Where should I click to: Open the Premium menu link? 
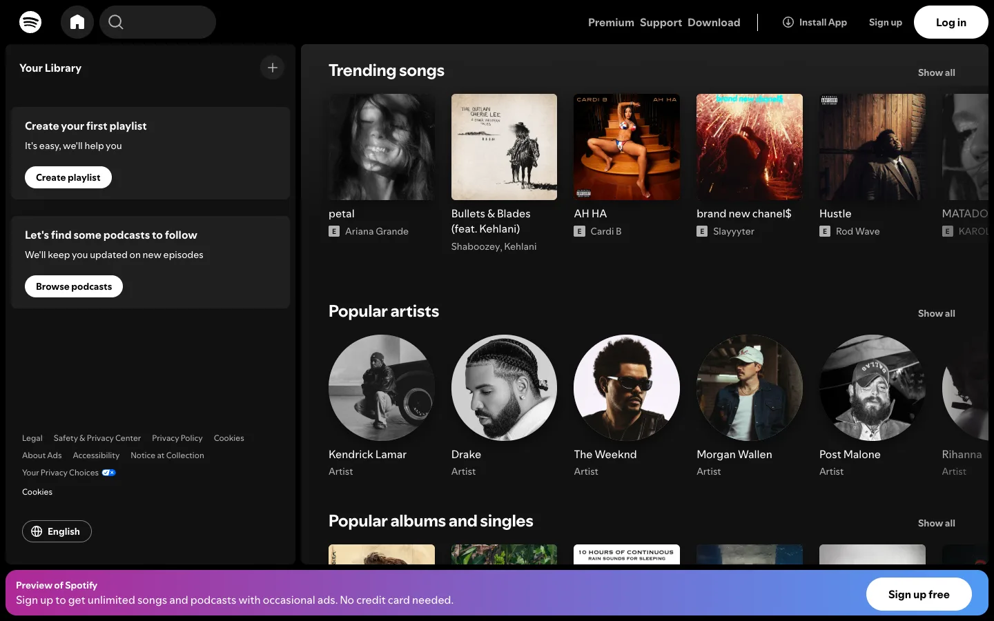click(611, 22)
